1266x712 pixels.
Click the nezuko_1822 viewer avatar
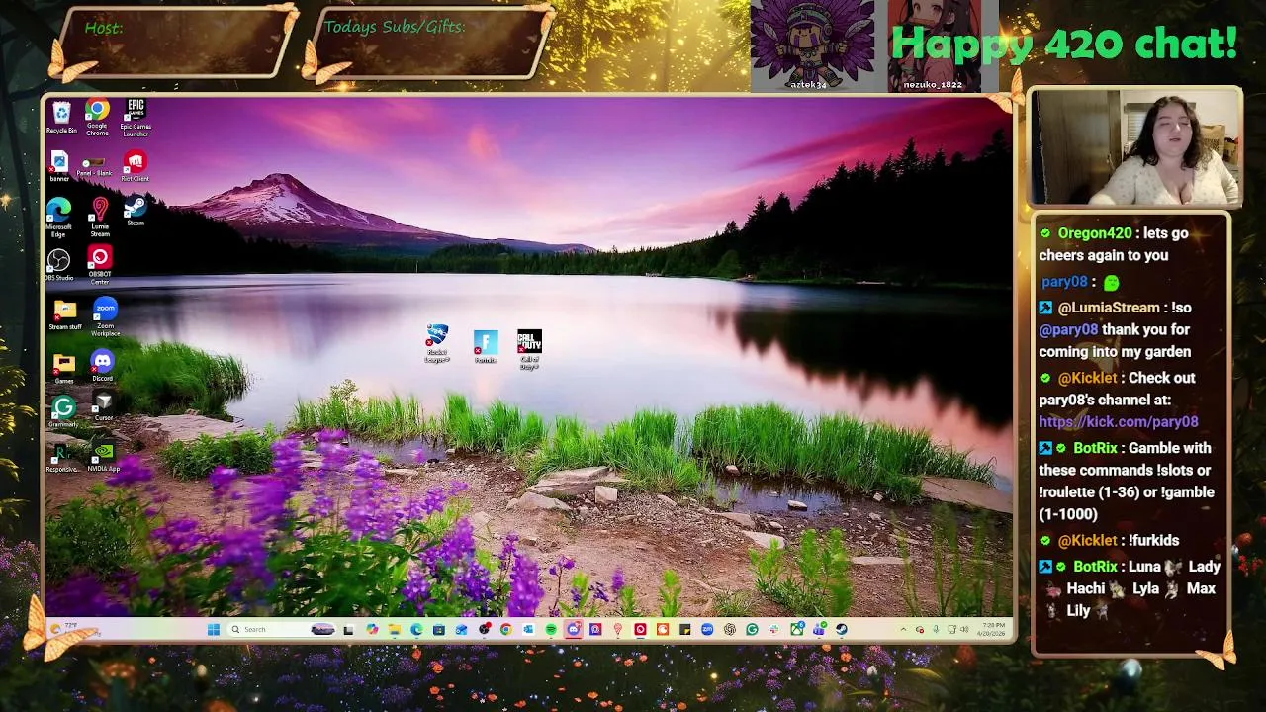tap(934, 44)
